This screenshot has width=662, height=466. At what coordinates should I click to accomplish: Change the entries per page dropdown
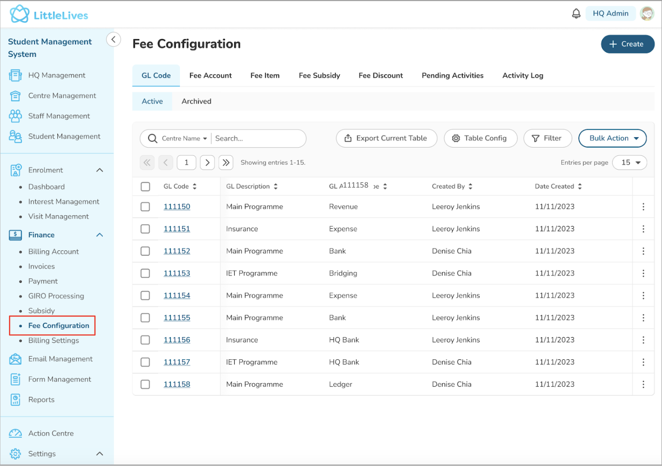pyautogui.click(x=629, y=163)
